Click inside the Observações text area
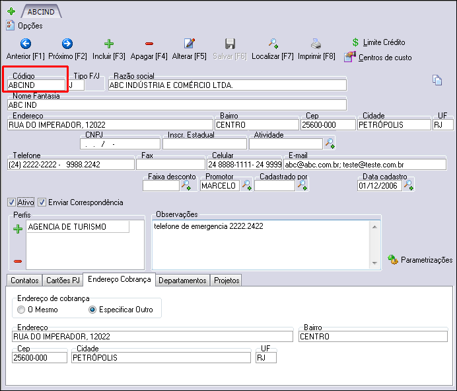 (260, 245)
